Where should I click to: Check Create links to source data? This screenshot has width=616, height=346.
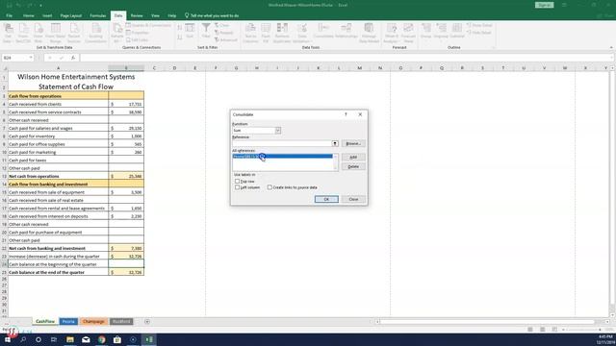tap(269, 187)
